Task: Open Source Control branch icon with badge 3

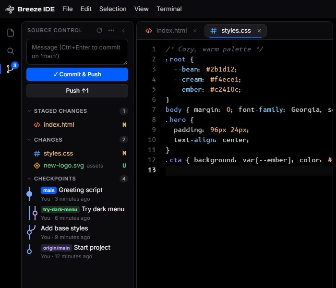Action: [x=11, y=69]
